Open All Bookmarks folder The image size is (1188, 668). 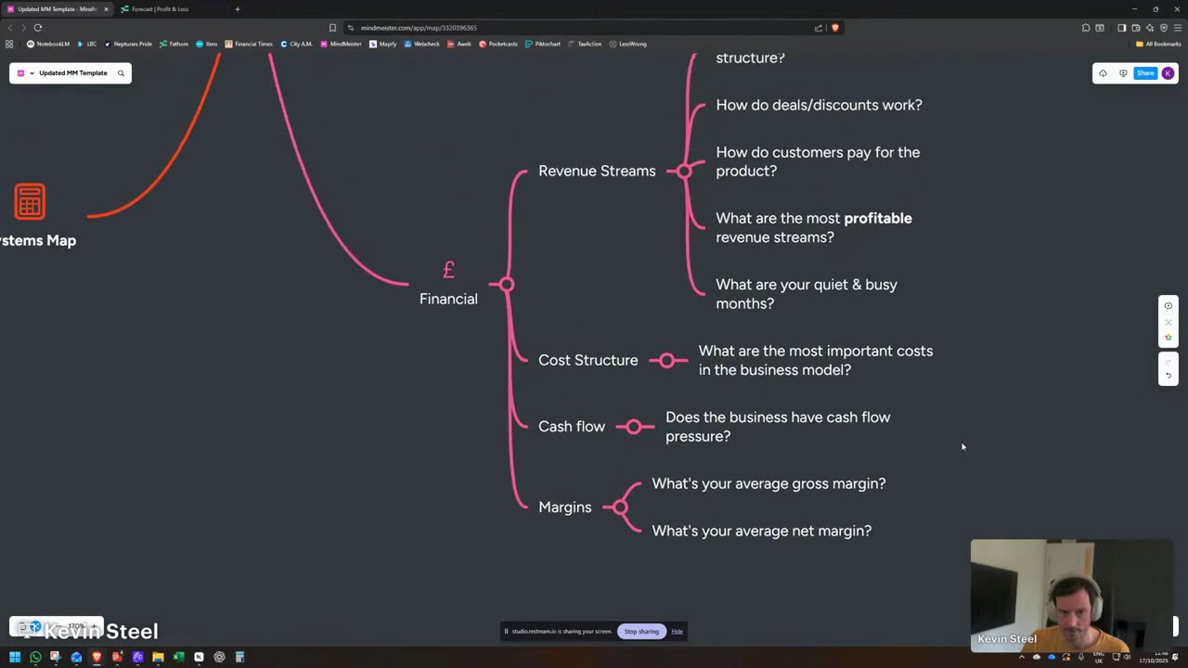[1158, 44]
